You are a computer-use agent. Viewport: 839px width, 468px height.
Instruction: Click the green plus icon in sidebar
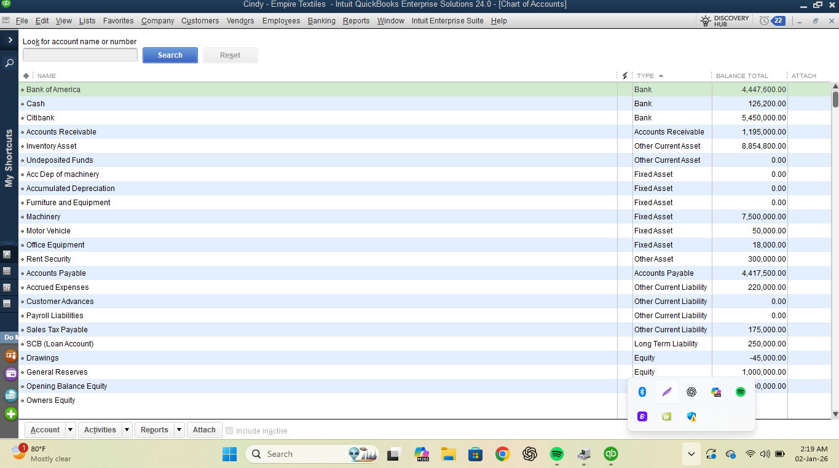pos(10,414)
